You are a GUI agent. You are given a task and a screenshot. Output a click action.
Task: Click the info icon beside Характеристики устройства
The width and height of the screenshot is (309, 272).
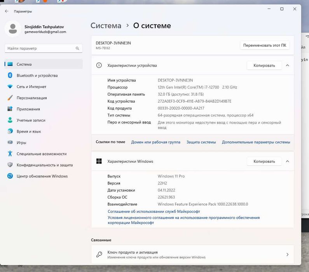point(99,65)
